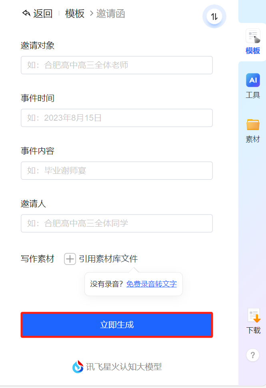Open the AI 工具 sidebar icon
266x388 pixels.
point(253,80)
